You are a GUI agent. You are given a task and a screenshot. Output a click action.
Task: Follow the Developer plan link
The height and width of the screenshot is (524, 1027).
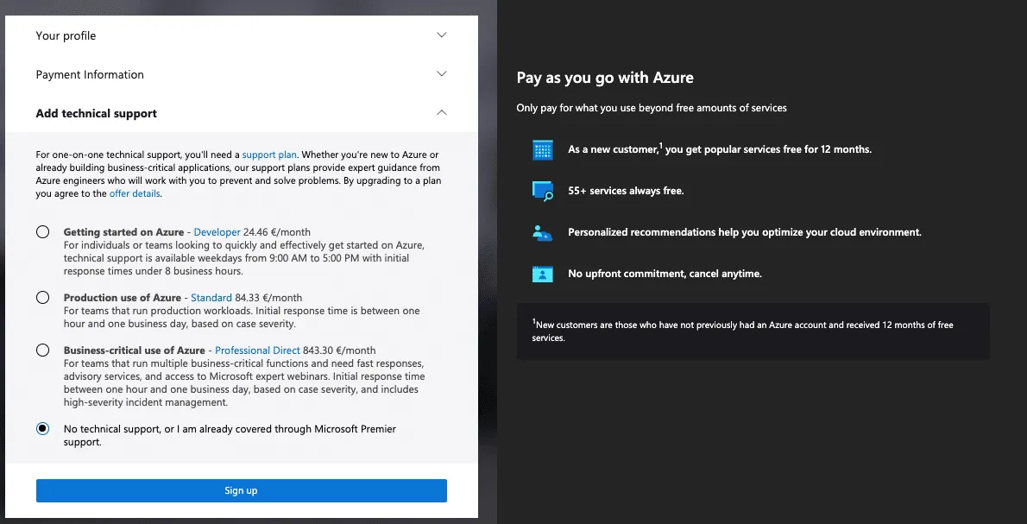click(217, 232)
